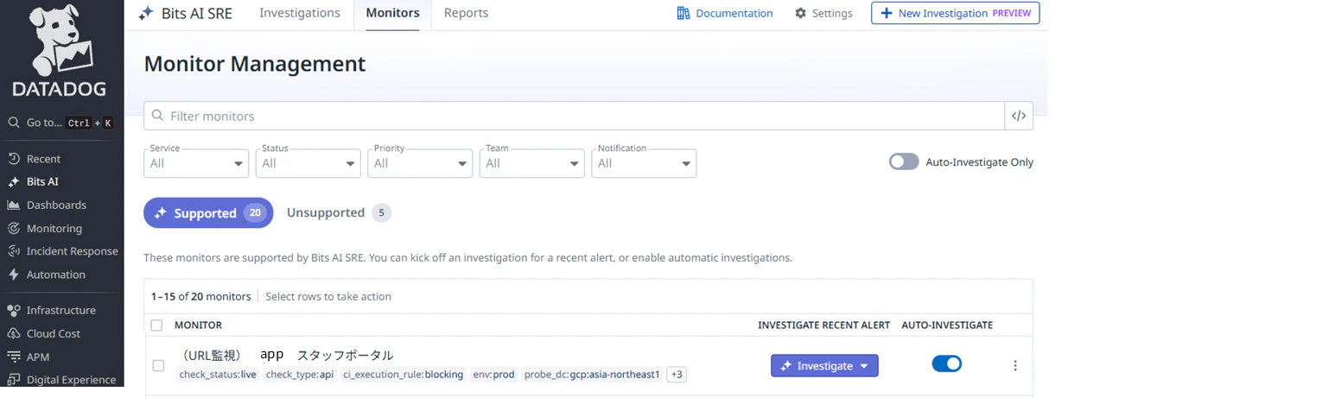Turn off auto-investigate for スタッフポータル monitor

tap(947, 363)
